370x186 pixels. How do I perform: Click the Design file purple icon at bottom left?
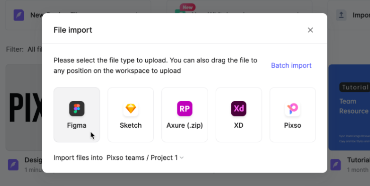[13, 164]
